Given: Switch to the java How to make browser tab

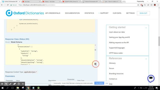Looking at the screenshot, I should pyautogui.click(x=112, y=1).
